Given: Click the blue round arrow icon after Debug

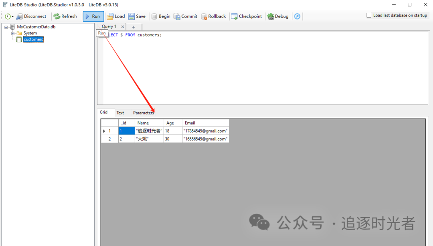Looking at the screenshot, I should 297,16.
